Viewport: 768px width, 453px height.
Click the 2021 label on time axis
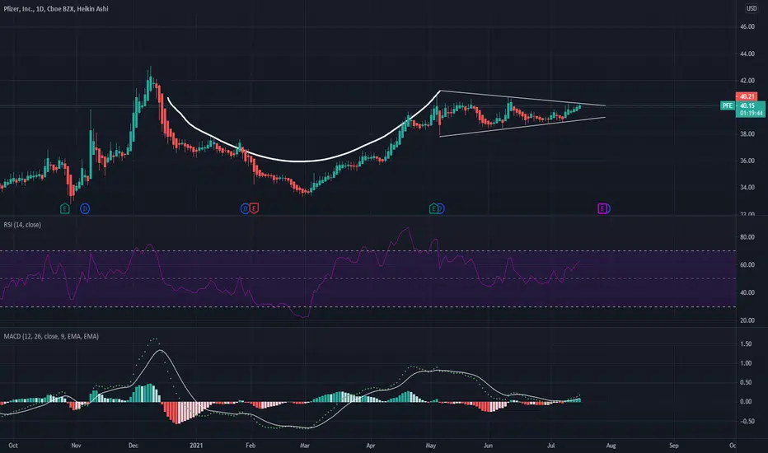196,446
